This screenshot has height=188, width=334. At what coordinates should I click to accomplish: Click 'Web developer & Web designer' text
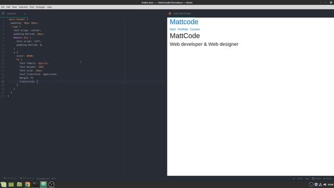coord(204,44)
